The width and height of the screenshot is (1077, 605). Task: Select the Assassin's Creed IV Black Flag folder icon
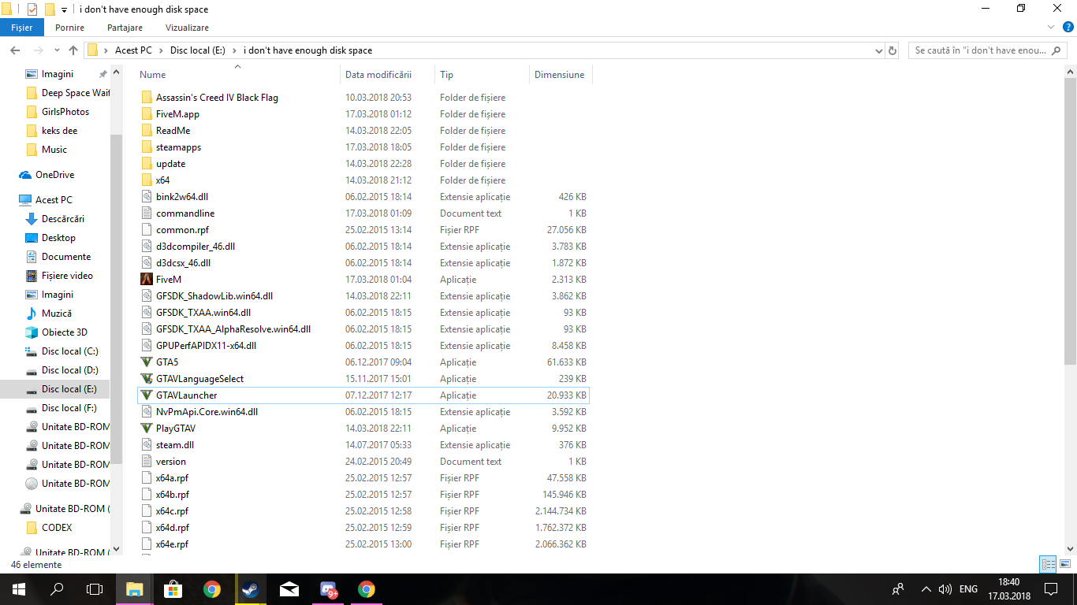[x=146, y=98]
